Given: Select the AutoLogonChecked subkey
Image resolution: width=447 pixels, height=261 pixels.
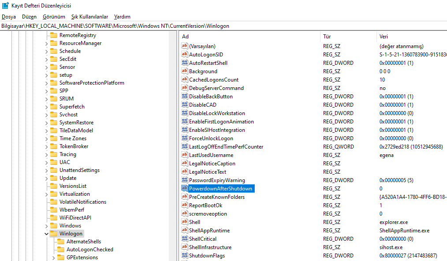Looking at the screenshot, I should (90, 249).
